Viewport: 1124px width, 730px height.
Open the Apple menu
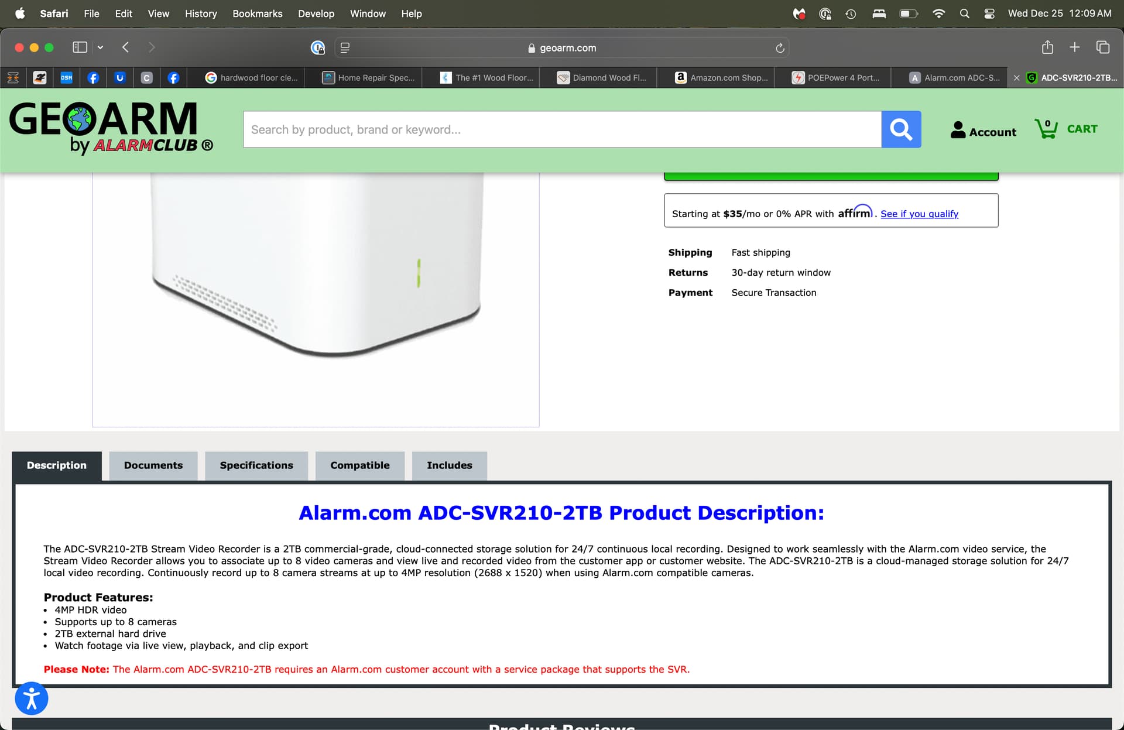pos(20,13)
